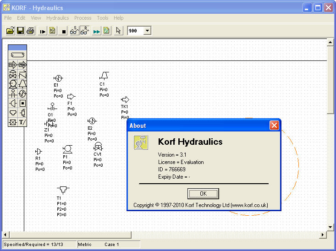Close the About dialog with the red X
Screen dimensions: 336x251
click(274, 125)
